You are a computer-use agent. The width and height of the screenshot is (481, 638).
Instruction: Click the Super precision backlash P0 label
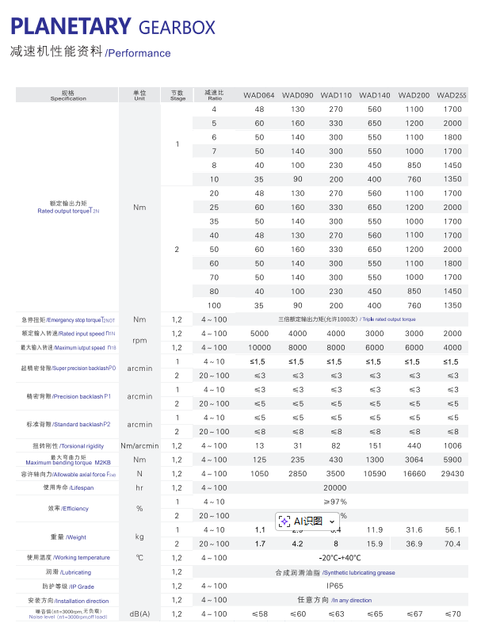pos(68,369)
